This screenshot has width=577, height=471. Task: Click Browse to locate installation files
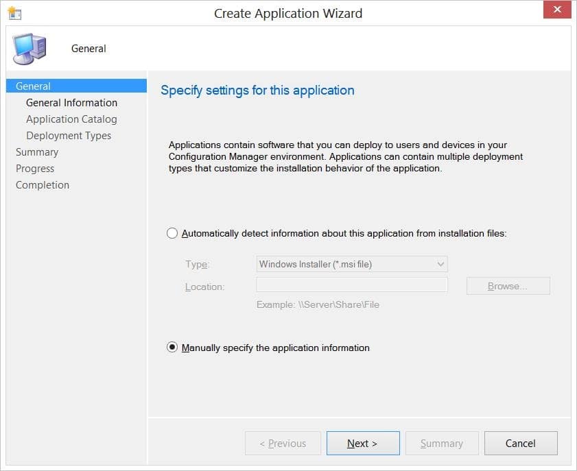tap(508, 285)
